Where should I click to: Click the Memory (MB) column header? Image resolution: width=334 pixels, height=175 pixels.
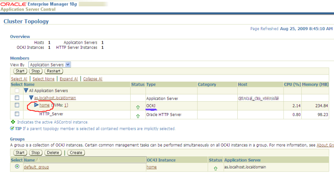click(315, 85)
